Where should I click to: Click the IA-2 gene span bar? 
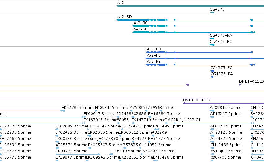tap(190, 6)
